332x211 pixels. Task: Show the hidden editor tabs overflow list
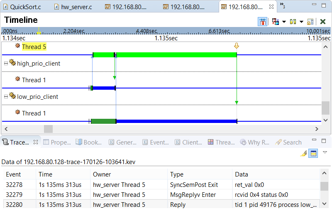(x=282, y=5)
